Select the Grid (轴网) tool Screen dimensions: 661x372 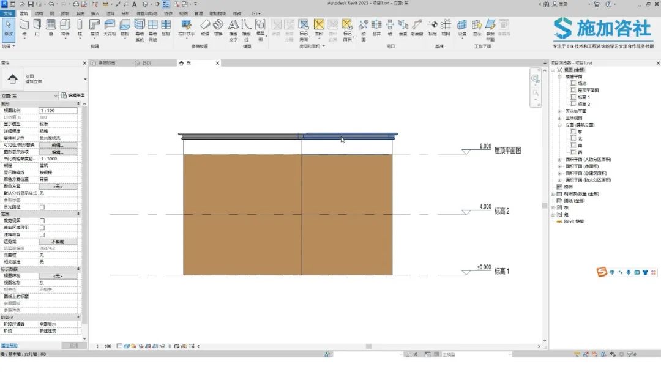pyautogui.click(x=446, y=28)
